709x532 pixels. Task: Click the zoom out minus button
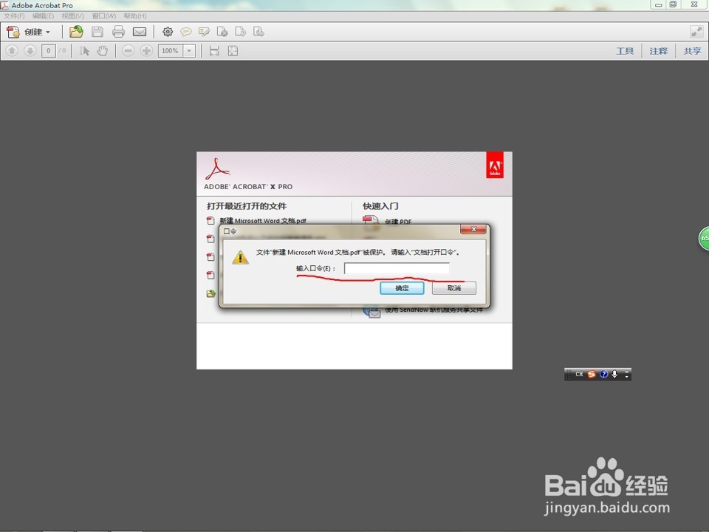128,51
